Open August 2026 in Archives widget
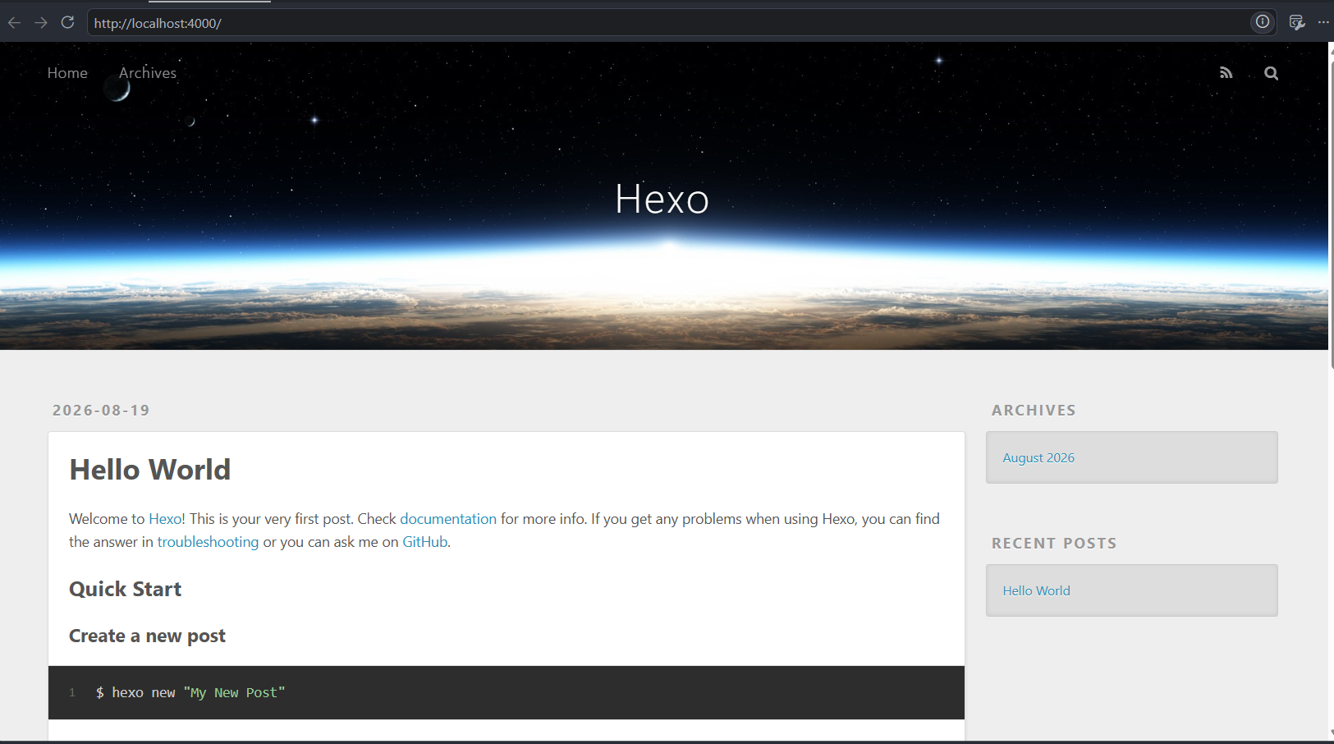1334x744 pixels. pos(1038,458)
